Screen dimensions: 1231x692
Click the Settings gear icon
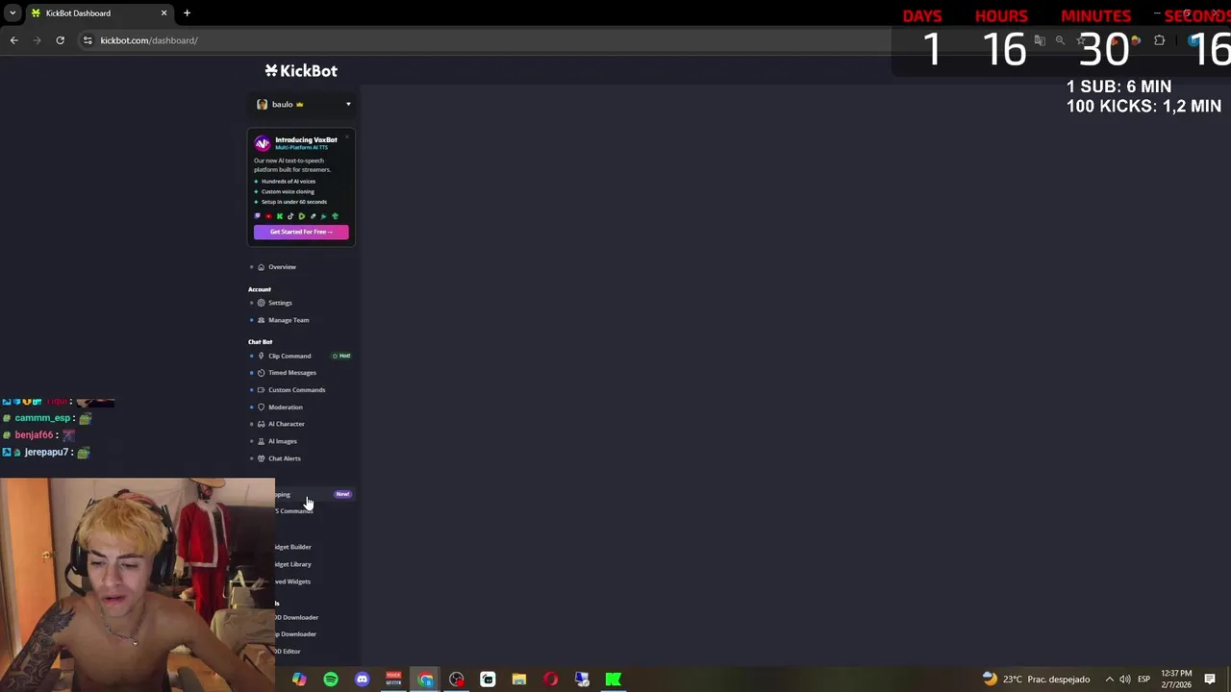261,303
